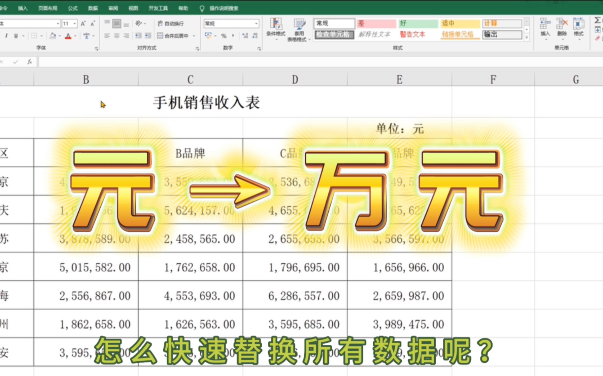Expand the cell styles gallery
The image size is (603, 376).
coord(527,38)
